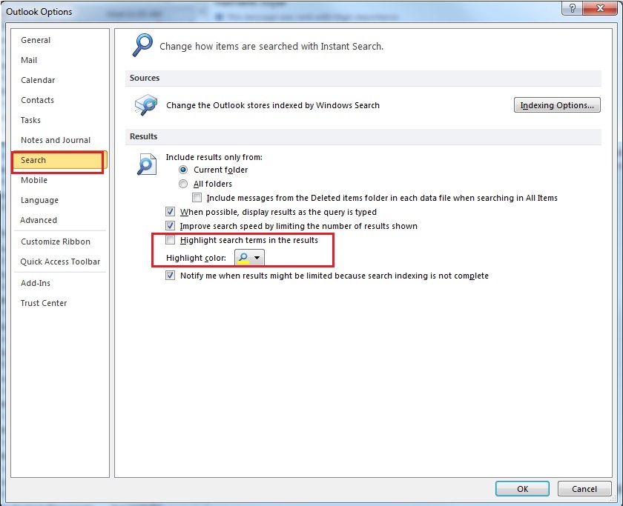Close the Outlook Options window

(600, 8)
